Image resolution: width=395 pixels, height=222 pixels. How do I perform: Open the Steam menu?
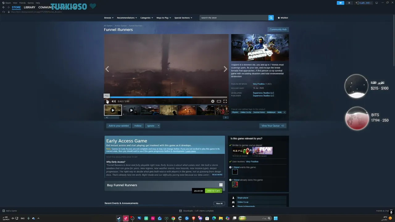(x=8, y=3)
